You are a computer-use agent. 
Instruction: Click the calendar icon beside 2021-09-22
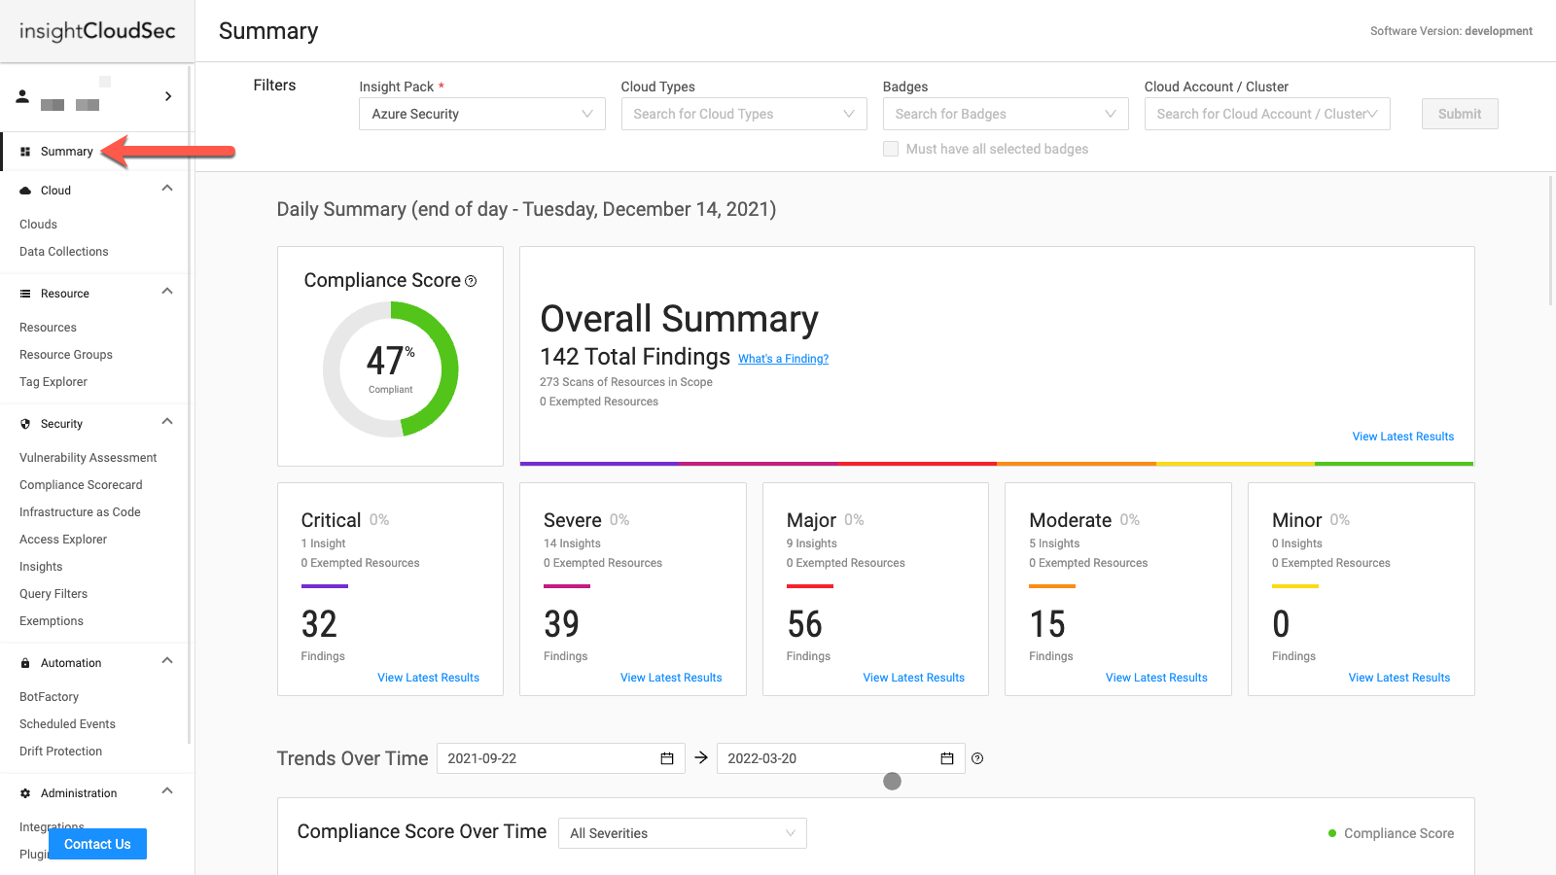667,758
